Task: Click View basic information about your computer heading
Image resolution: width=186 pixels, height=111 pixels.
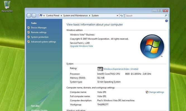Action: tap(95, 25)
